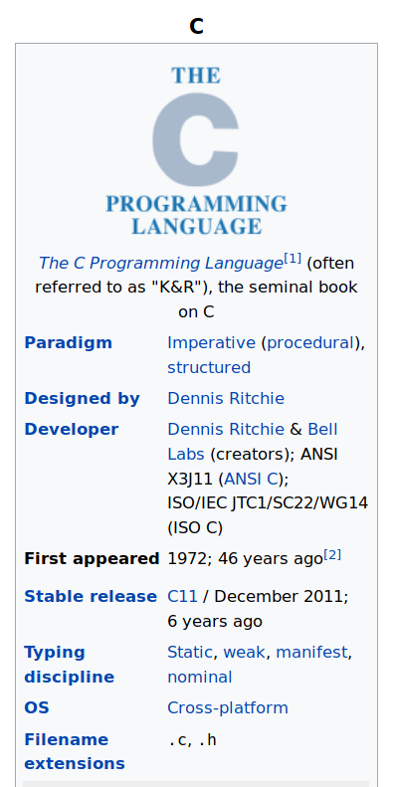Open Dennis Ritchie in Developer row
The height and width of the screenshot is (787, 395).
(226, 430)
